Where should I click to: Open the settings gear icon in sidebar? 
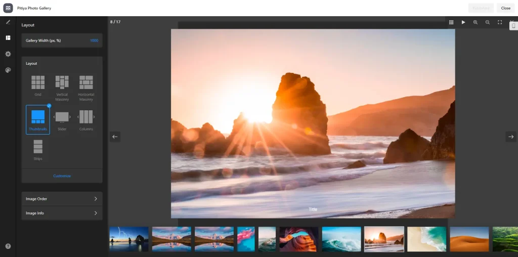(x=8, y=54)
